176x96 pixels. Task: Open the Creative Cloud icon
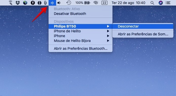pyautogui.click(x=96, y=3)
